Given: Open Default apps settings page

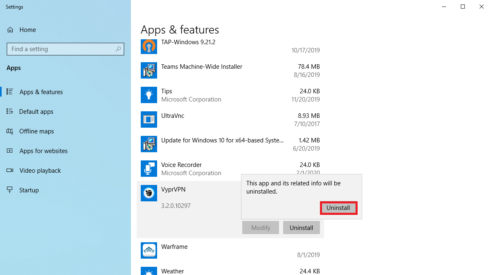Looking at the screenshot, I should tap(36, 112).
